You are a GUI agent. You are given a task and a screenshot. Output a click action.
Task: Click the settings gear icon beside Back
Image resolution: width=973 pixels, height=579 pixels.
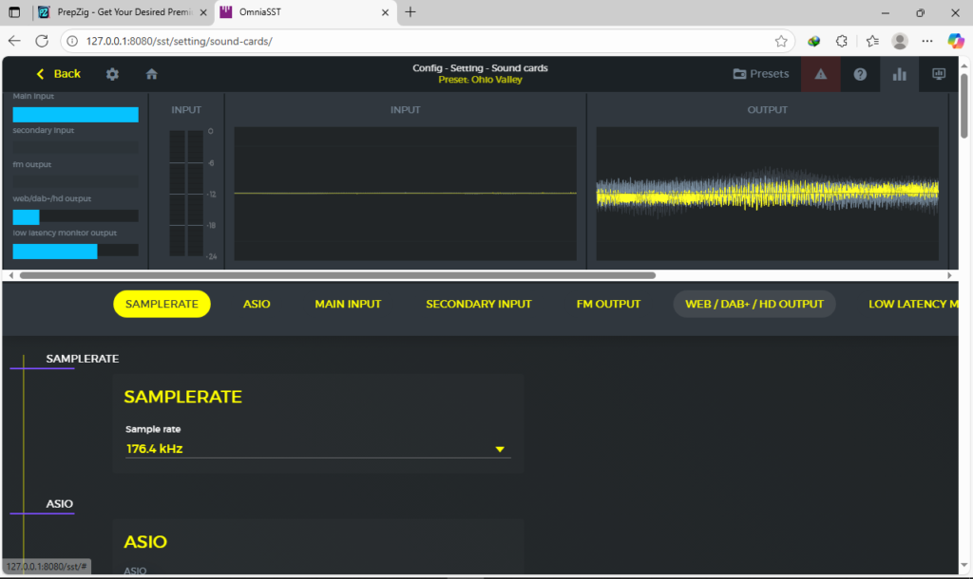(112, 74)
